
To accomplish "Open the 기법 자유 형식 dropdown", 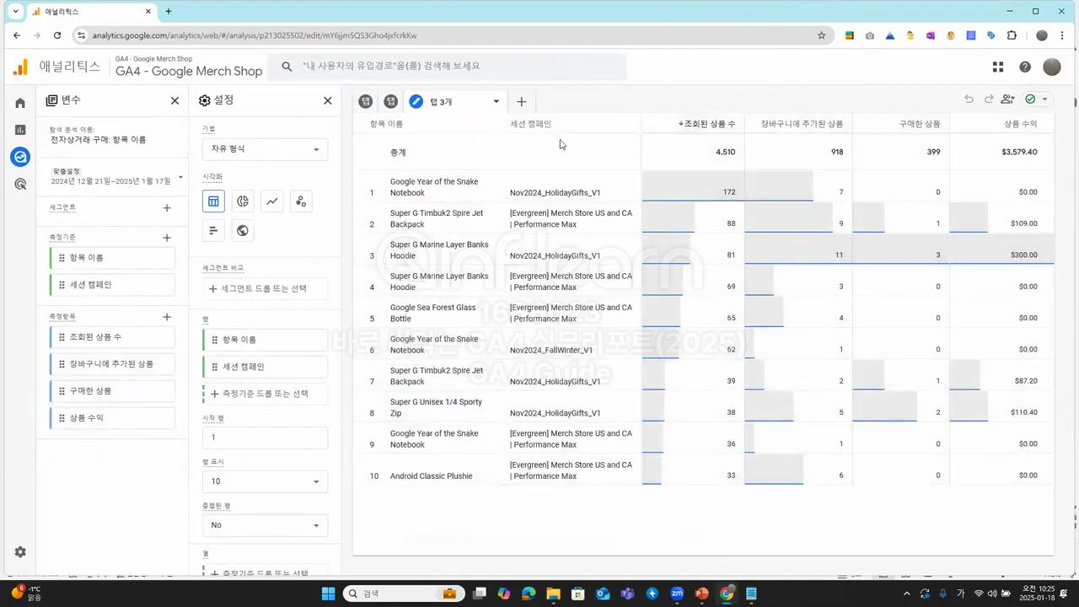I will [x=265, y=149].
